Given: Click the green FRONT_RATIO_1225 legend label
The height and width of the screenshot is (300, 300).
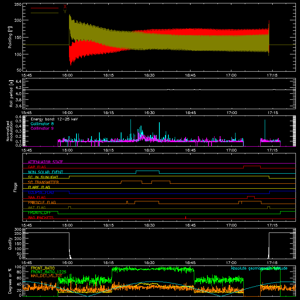Looking at the screenshot, I should (49, 272).
